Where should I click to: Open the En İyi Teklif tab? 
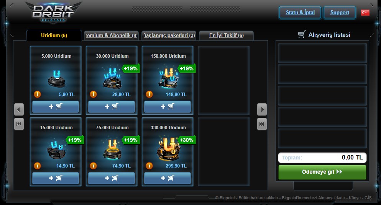click(227, 36)
